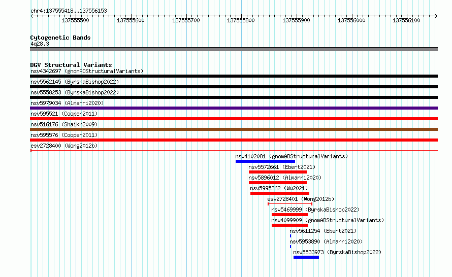Viewport: 452px width, 277px height.
Task: Click the left arrow end of ruler
Action: click(x=31, y=16)
